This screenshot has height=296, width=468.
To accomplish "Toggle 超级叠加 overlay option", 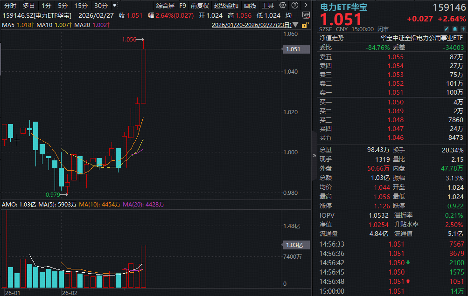I will pos(226,6).
